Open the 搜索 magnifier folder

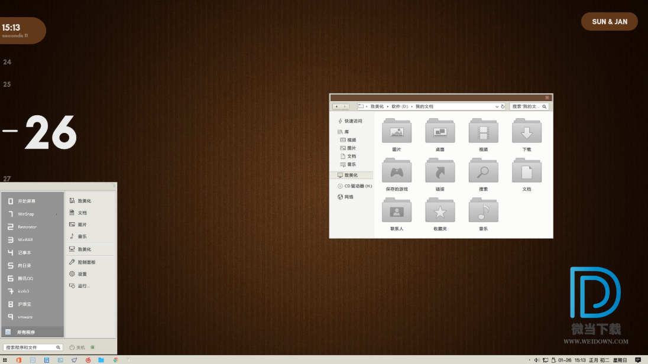click(x=483, y=174)
